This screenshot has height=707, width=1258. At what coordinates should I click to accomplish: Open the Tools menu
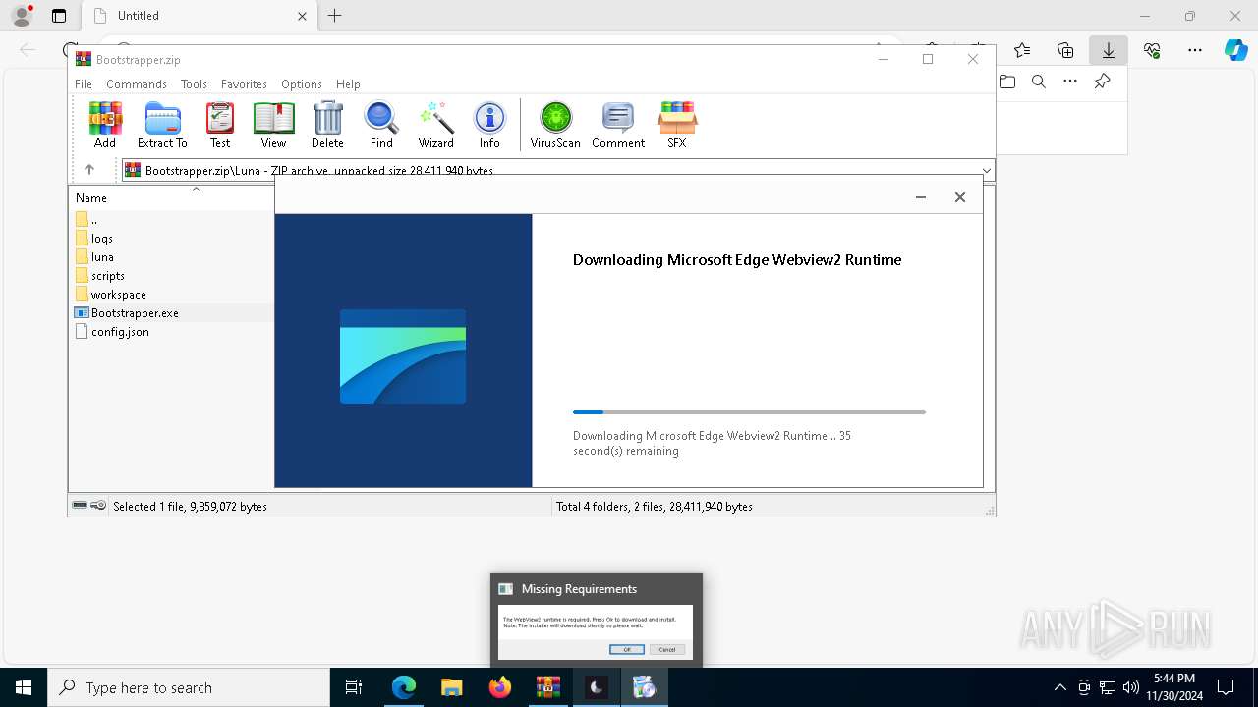pos(194,84)
